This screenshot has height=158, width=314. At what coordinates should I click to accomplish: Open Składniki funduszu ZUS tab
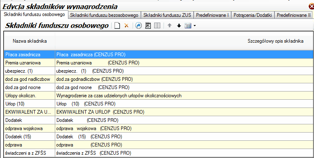167,15
